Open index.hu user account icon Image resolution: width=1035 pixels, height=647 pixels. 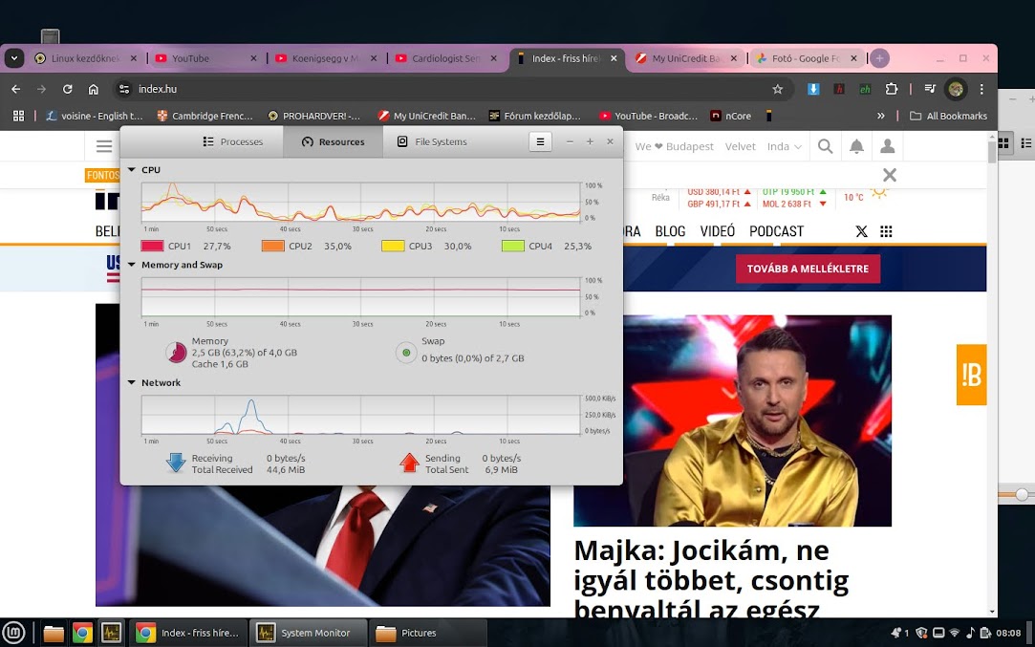click(887, 146)
